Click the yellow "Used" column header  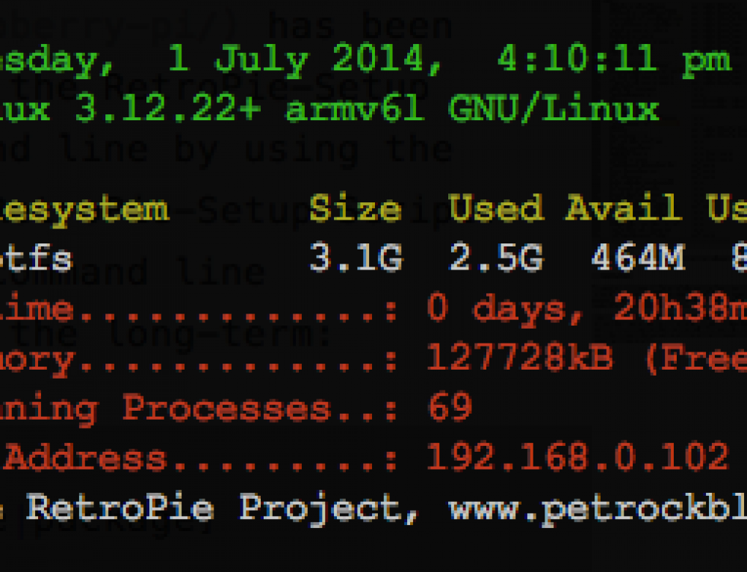tap(495, 209)
